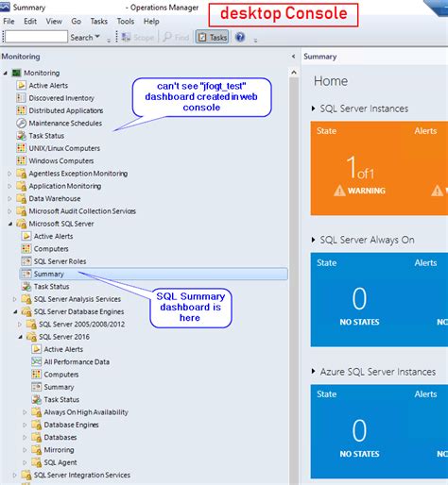Open the Edit menu
Viewport: 448px width, 485px height.
coord(30,22)
